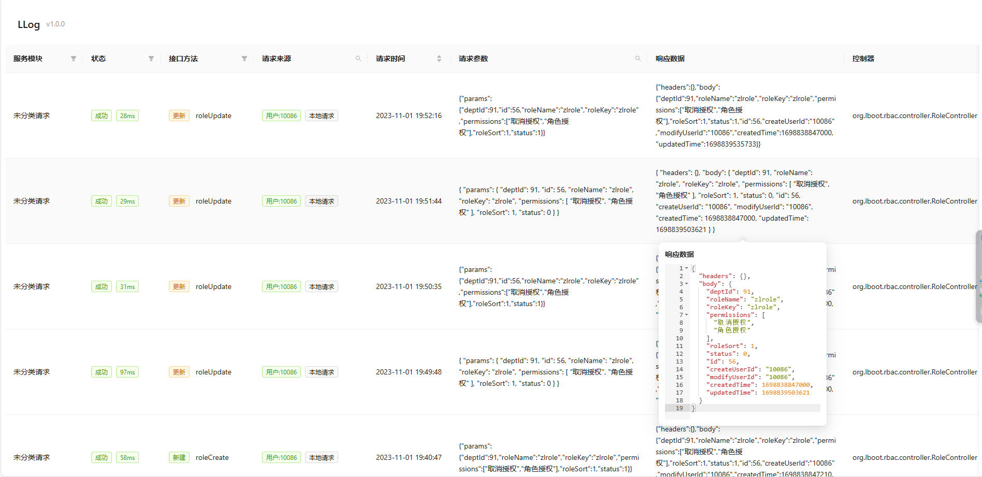Click the search icon in 请求来源 header
Screen dimensions: 982x477
[358, 59]
